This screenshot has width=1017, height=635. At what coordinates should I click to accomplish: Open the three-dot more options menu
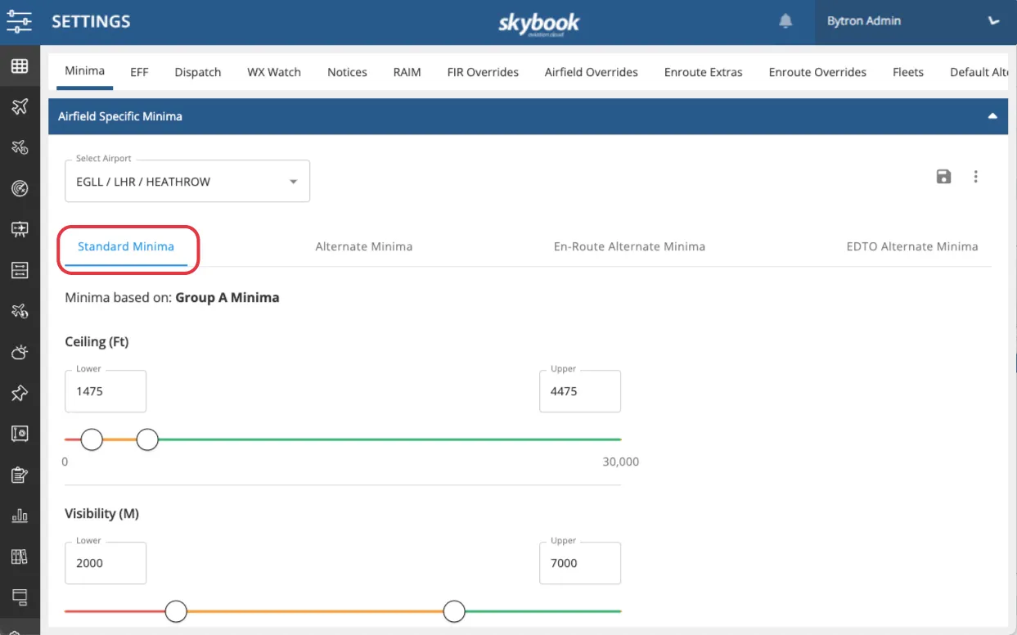click(x=975, y=177)
